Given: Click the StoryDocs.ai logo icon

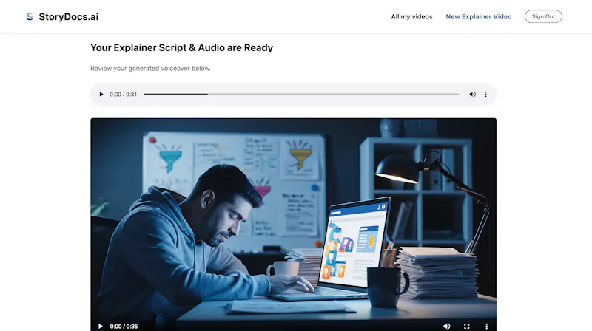Looking at the screenshot, I should (30, 16).
